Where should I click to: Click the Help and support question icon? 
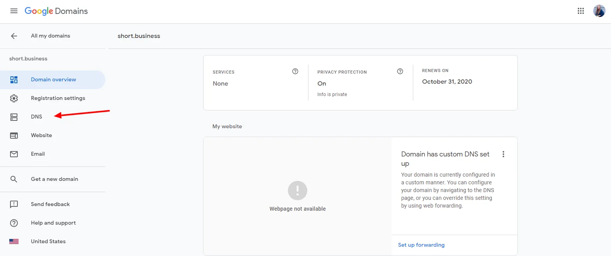point(14,223)
